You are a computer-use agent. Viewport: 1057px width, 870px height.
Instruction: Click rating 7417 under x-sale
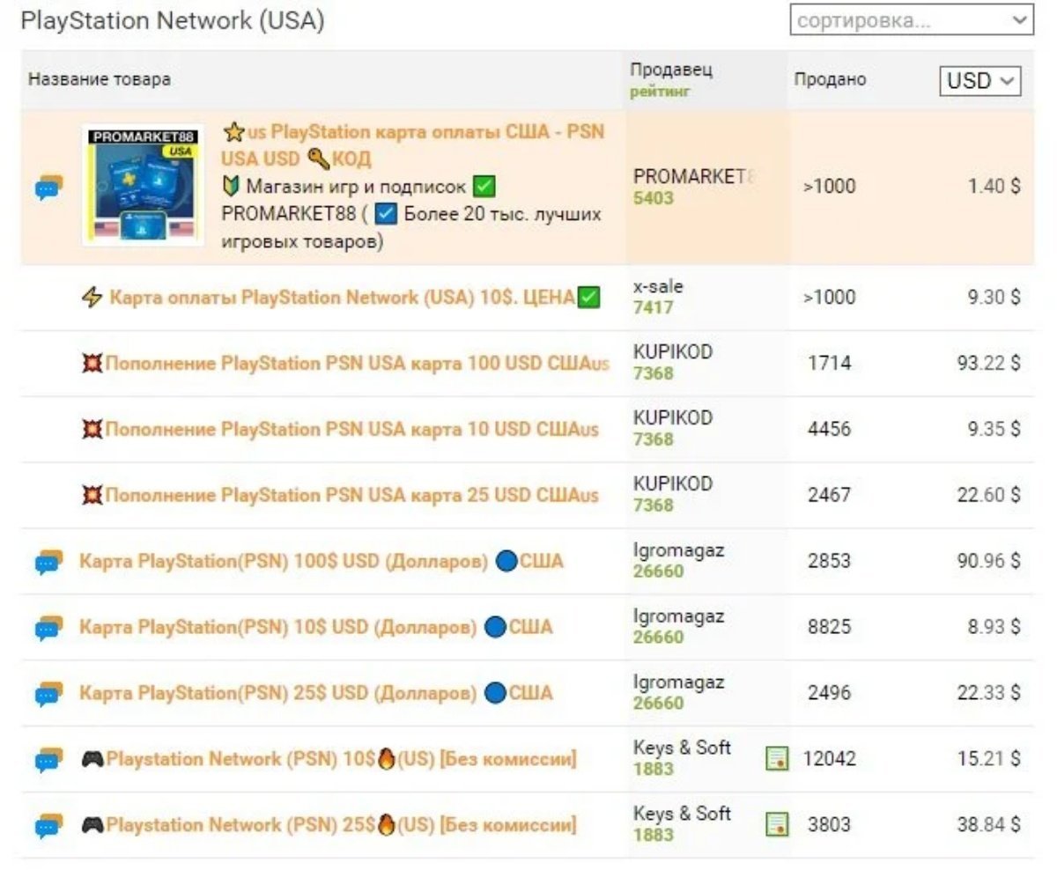coord(653,308)
